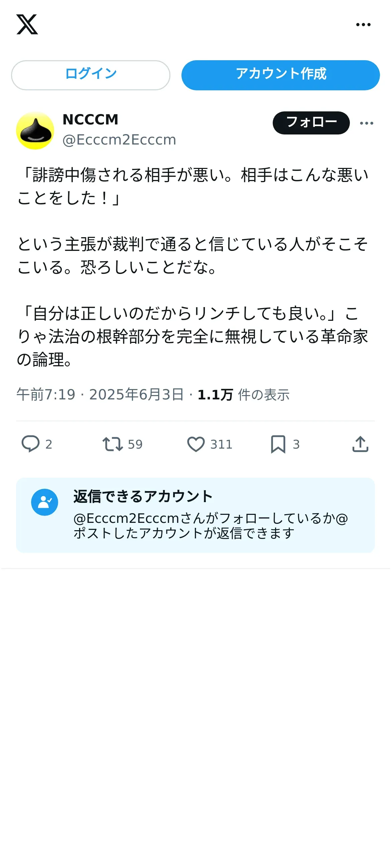Open NCCCM's profile avatar
This screenshot has height=847, width=391.
(x=35, y=131)
